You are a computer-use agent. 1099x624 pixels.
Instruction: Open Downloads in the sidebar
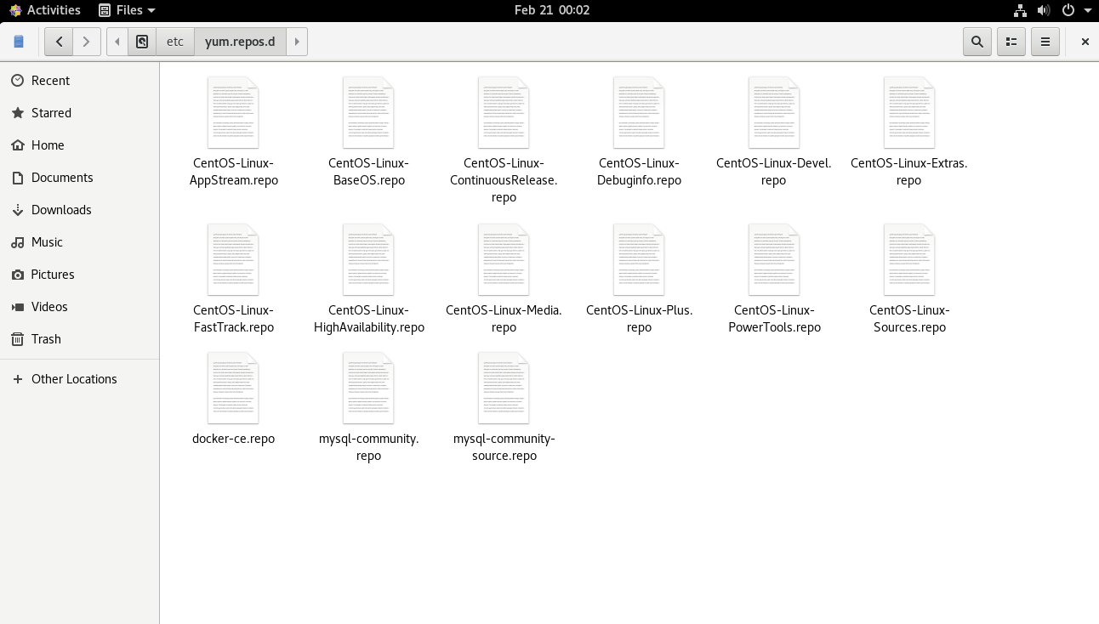(x=80, y=210)
